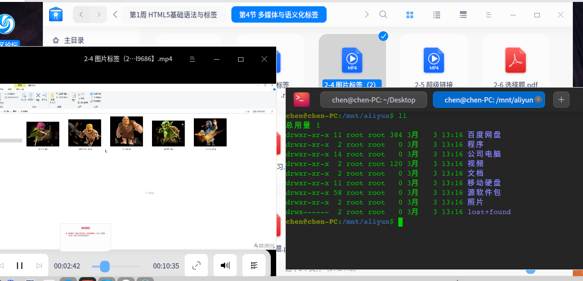
Task: Switch file manager to the third view mode
Action: click(463, 15)
